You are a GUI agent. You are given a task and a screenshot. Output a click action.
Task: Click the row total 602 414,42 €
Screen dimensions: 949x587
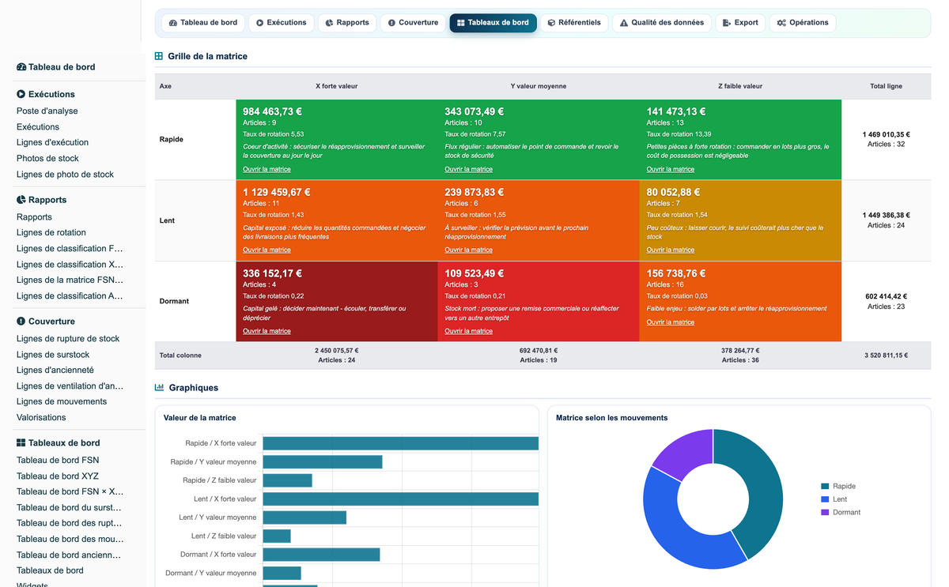pos(886,297)
